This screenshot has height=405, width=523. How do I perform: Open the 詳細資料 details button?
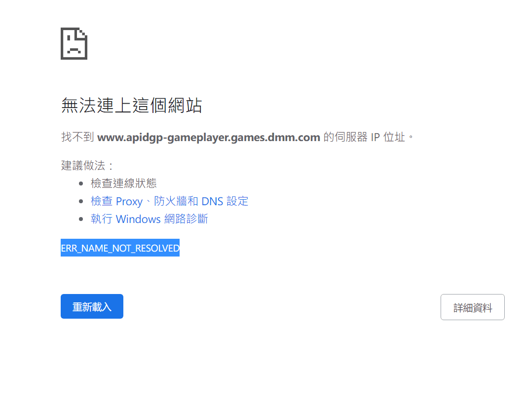click(472, 307)
